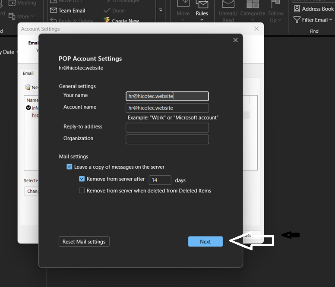
Task: Click the Meeting reply icon
Action: pos(12,3)
